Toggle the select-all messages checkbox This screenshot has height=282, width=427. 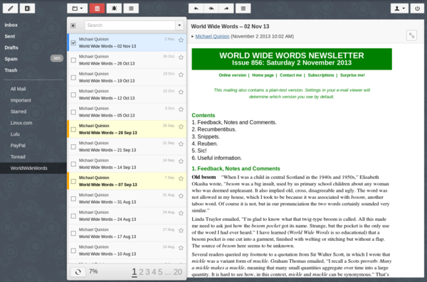[x=73, y=26]
